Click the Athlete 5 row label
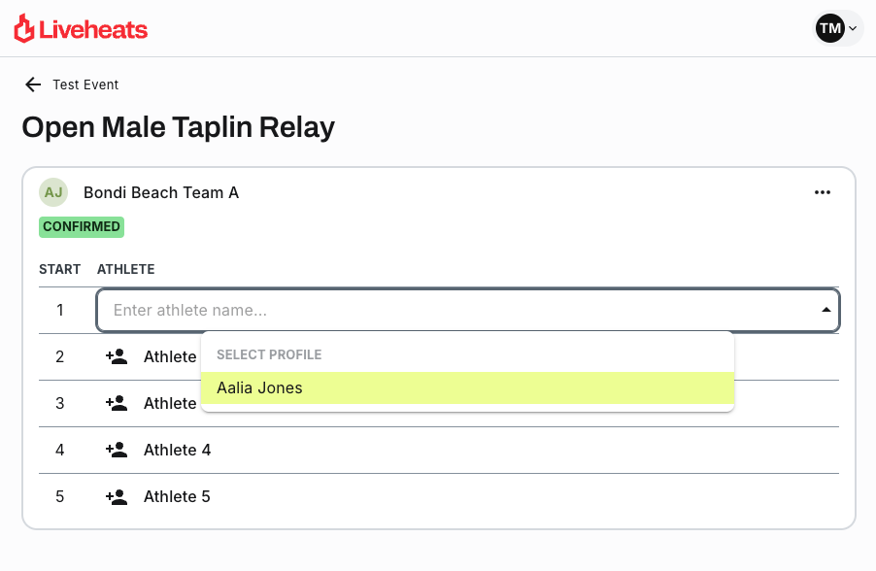 pyautogui.click(x=177, y=496)
